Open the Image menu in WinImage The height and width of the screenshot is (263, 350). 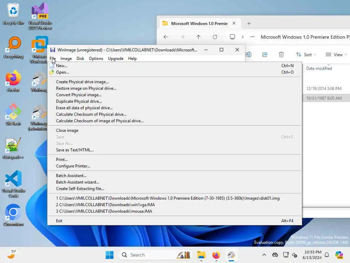66,59
